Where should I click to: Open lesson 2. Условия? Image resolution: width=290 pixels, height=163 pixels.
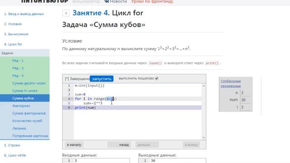[13, 24]
